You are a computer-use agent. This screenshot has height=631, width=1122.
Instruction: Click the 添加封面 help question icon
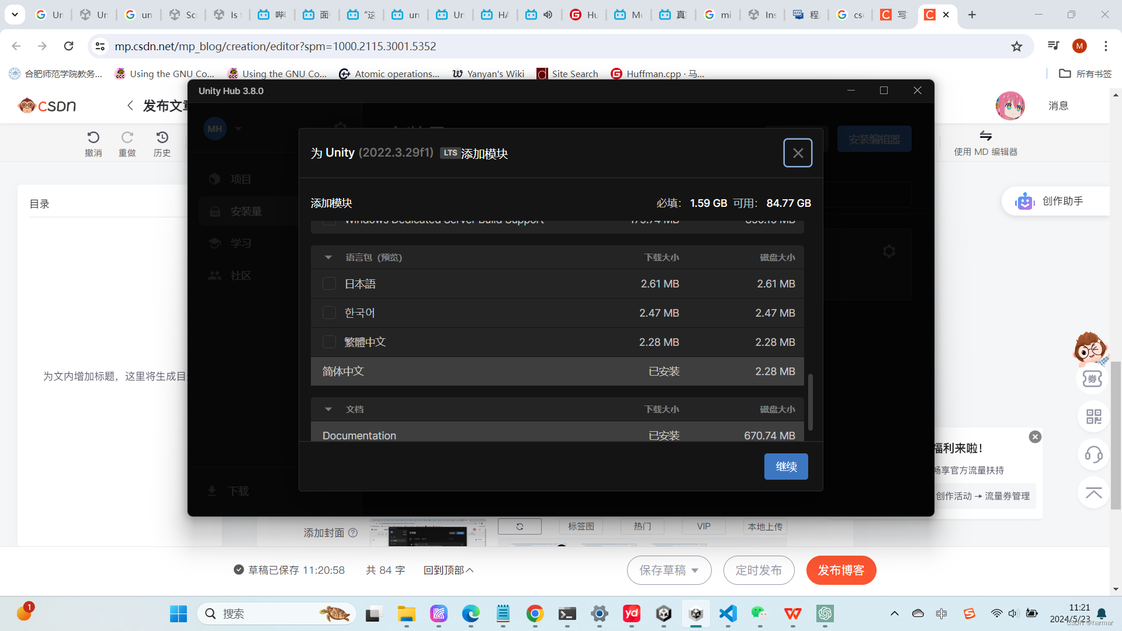353,533
